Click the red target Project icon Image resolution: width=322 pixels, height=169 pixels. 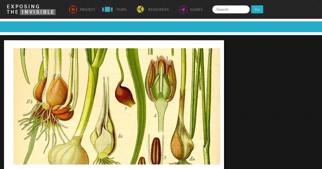73,9
